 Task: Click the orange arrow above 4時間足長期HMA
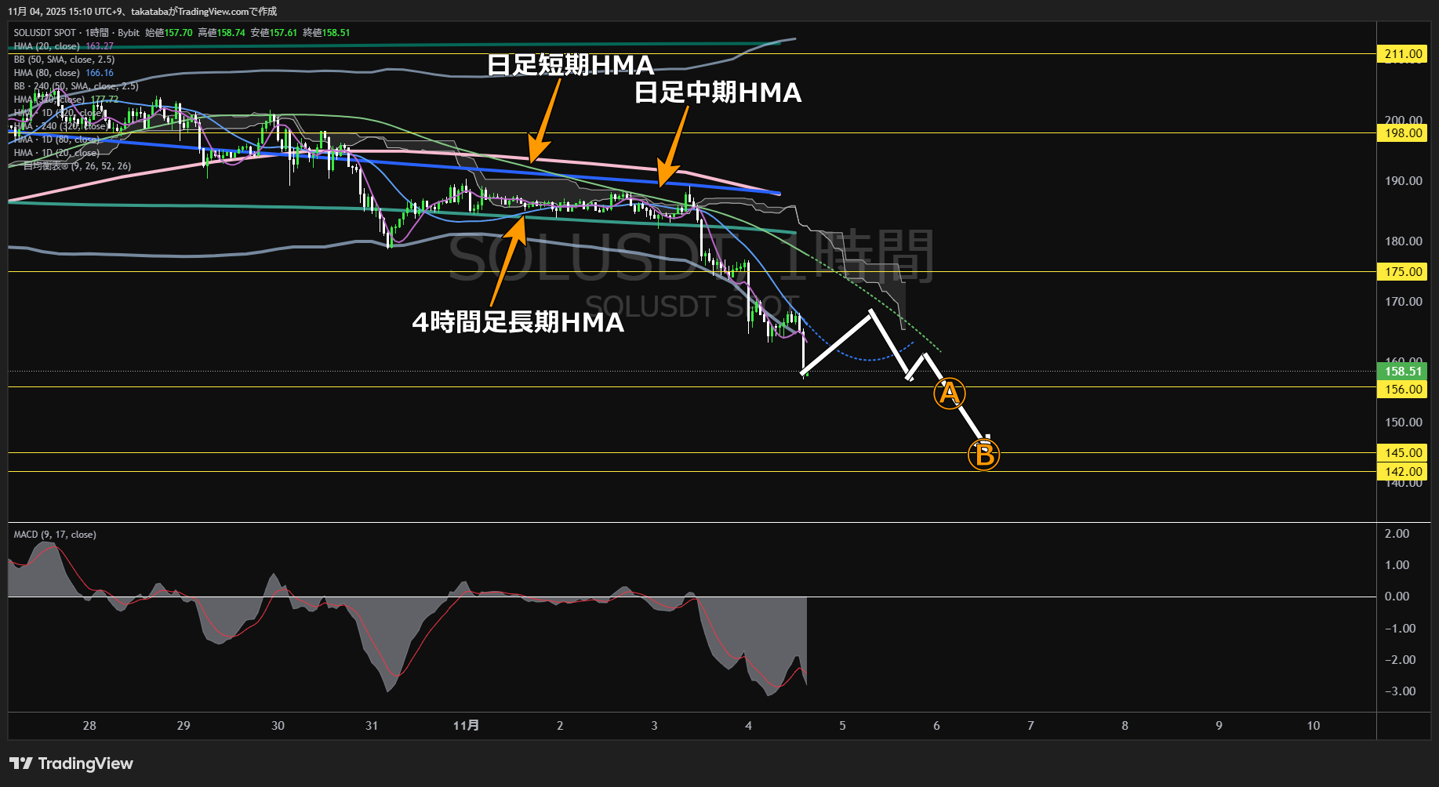[507, 259]
